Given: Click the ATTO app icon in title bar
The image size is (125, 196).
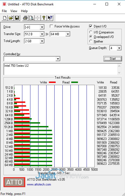Looking at the screenshot, I should pyautogui.click(x=4, y=4).
